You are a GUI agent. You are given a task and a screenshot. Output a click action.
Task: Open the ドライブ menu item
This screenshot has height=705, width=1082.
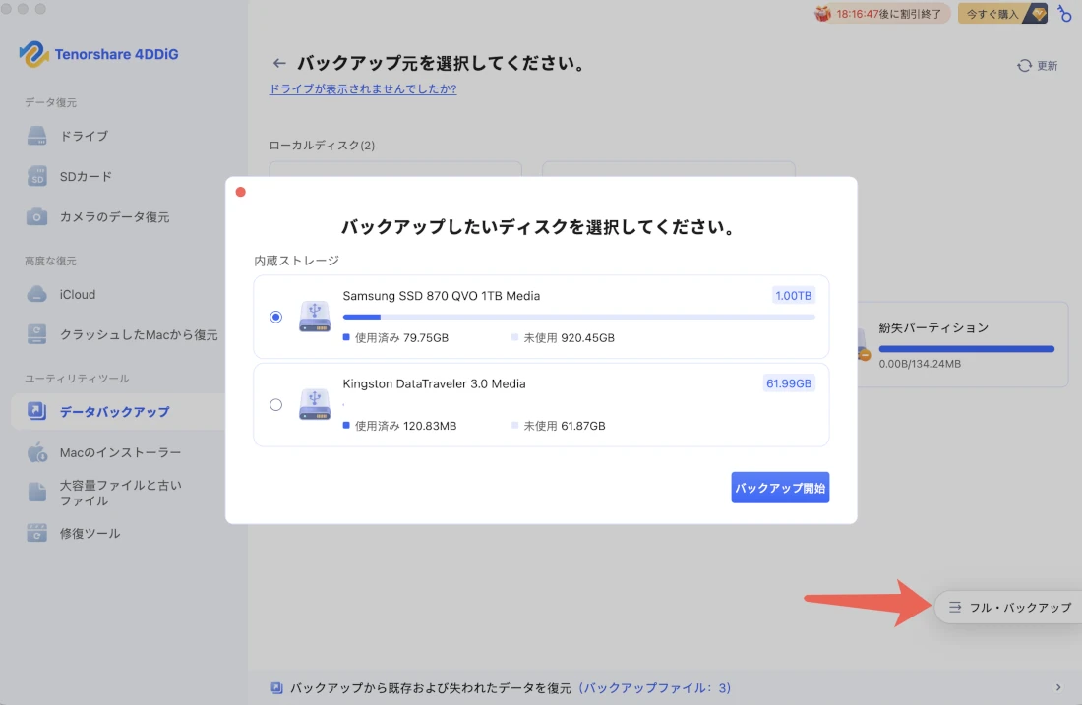pyautogui.click(x=118, y=136)
